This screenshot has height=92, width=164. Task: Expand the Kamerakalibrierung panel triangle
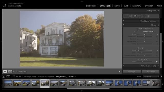click(158, 66)
